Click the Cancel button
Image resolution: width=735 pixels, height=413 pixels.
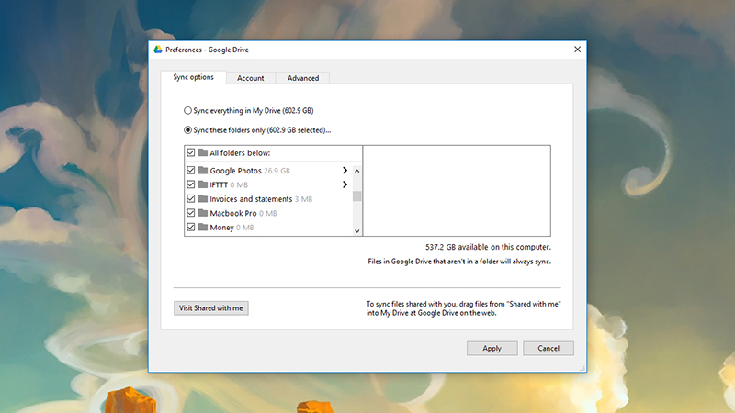click(548, 349)
